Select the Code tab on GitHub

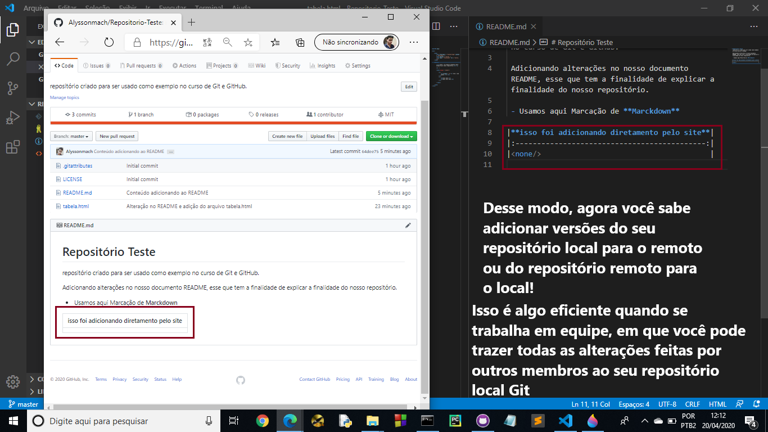point(64,66)
